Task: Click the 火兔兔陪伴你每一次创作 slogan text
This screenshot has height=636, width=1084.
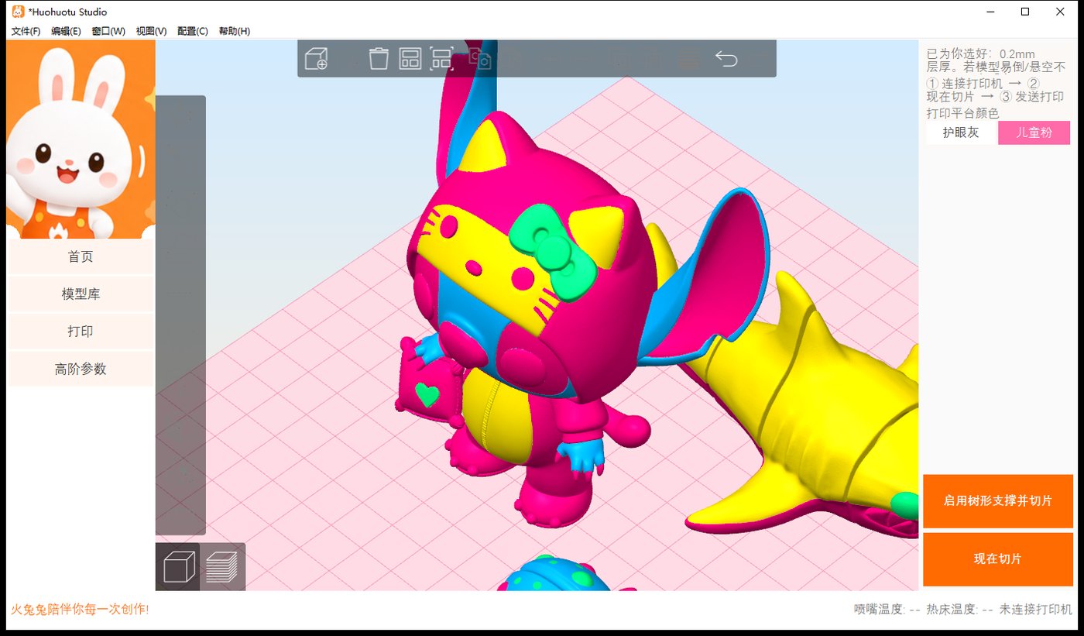Action: coord(80,610)
